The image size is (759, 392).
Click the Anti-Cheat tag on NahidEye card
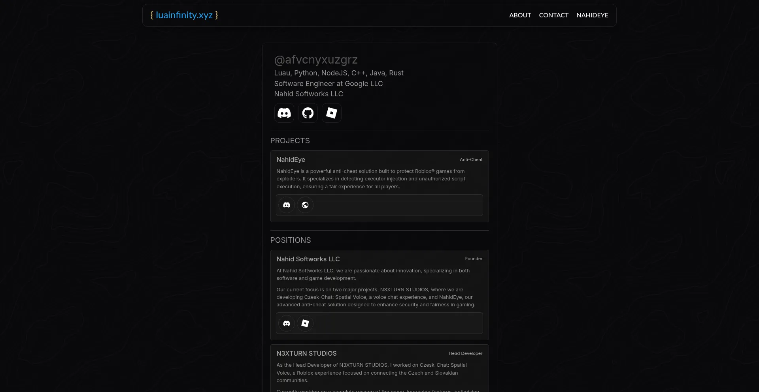[x=471, y=159]
